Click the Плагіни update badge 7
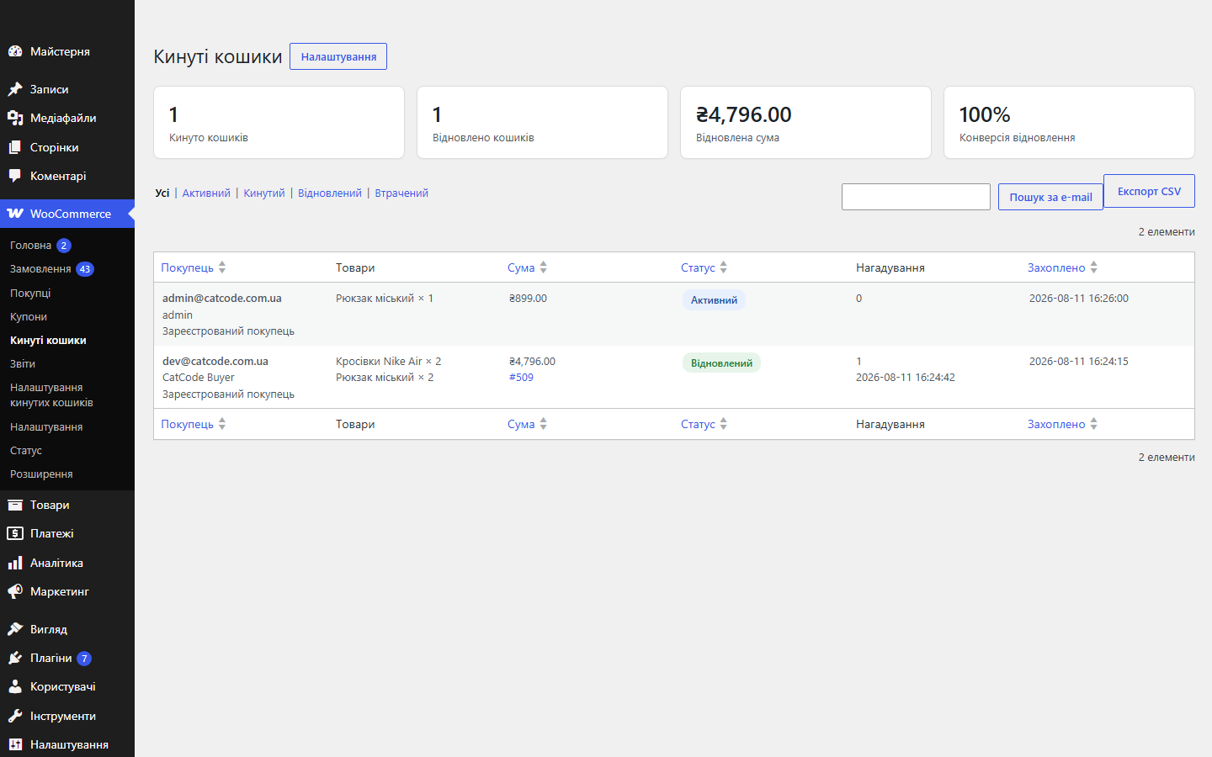The image size is (1212, 757). point(84,659)
